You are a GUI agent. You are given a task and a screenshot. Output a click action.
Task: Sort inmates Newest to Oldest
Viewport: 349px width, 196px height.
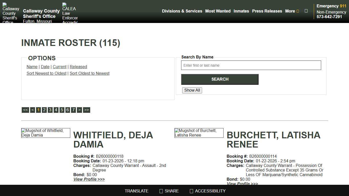click(46, 73)
